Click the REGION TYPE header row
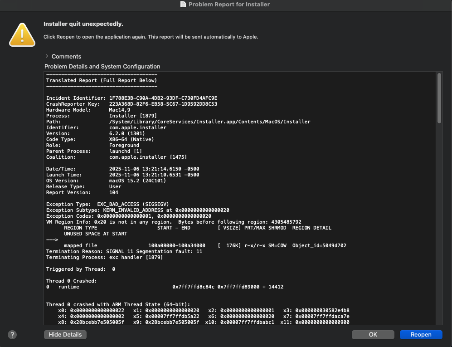 tap(198, 228)
